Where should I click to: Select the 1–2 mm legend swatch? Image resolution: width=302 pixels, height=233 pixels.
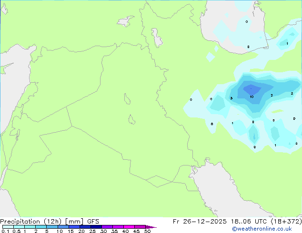tap(30, 227)
